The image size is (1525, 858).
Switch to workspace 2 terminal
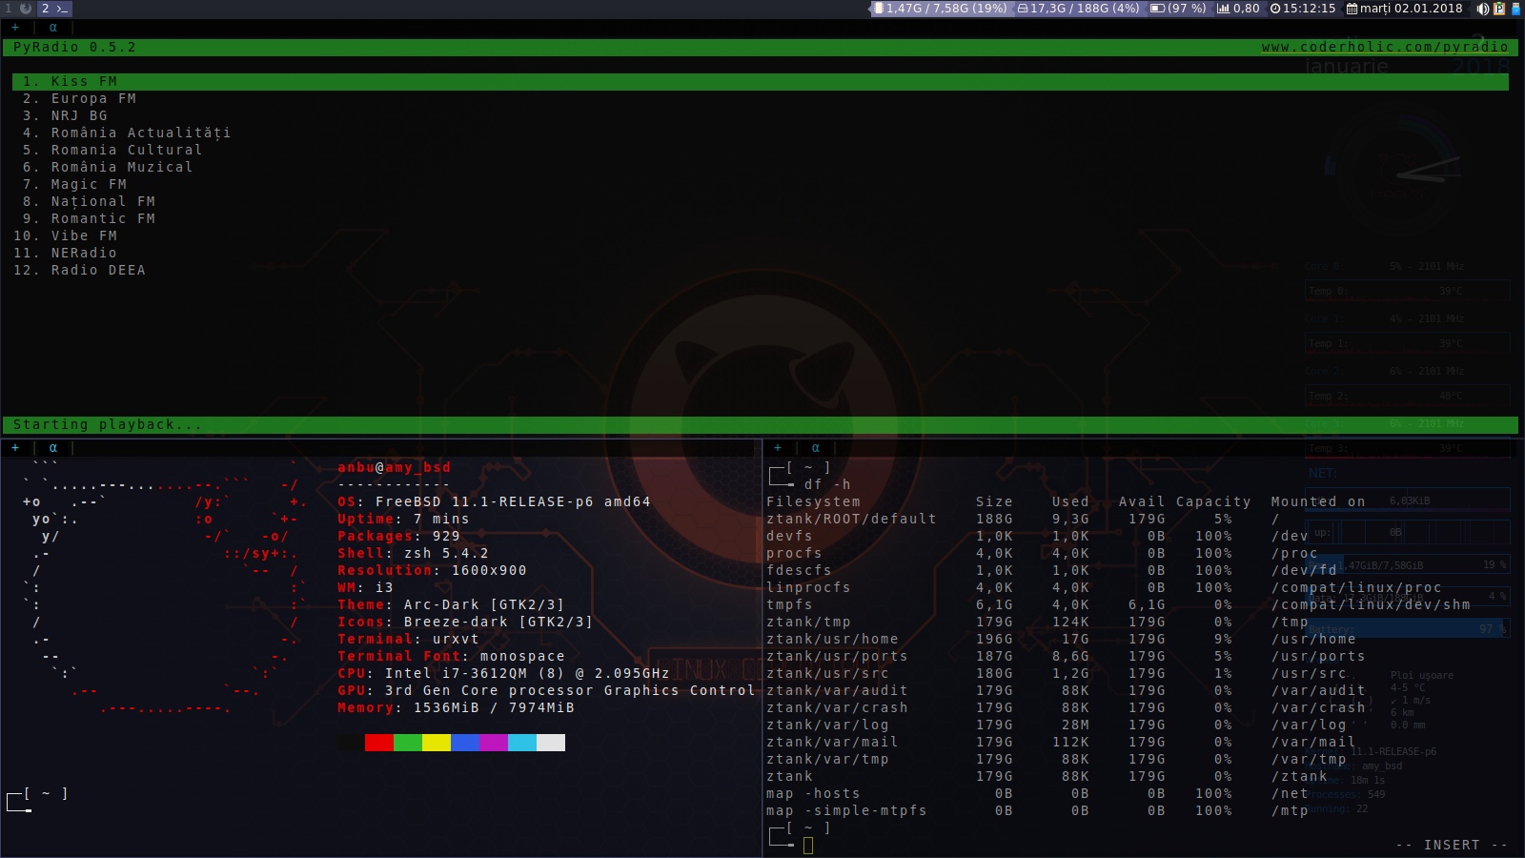pyautogui.click(x=54, y=9)
